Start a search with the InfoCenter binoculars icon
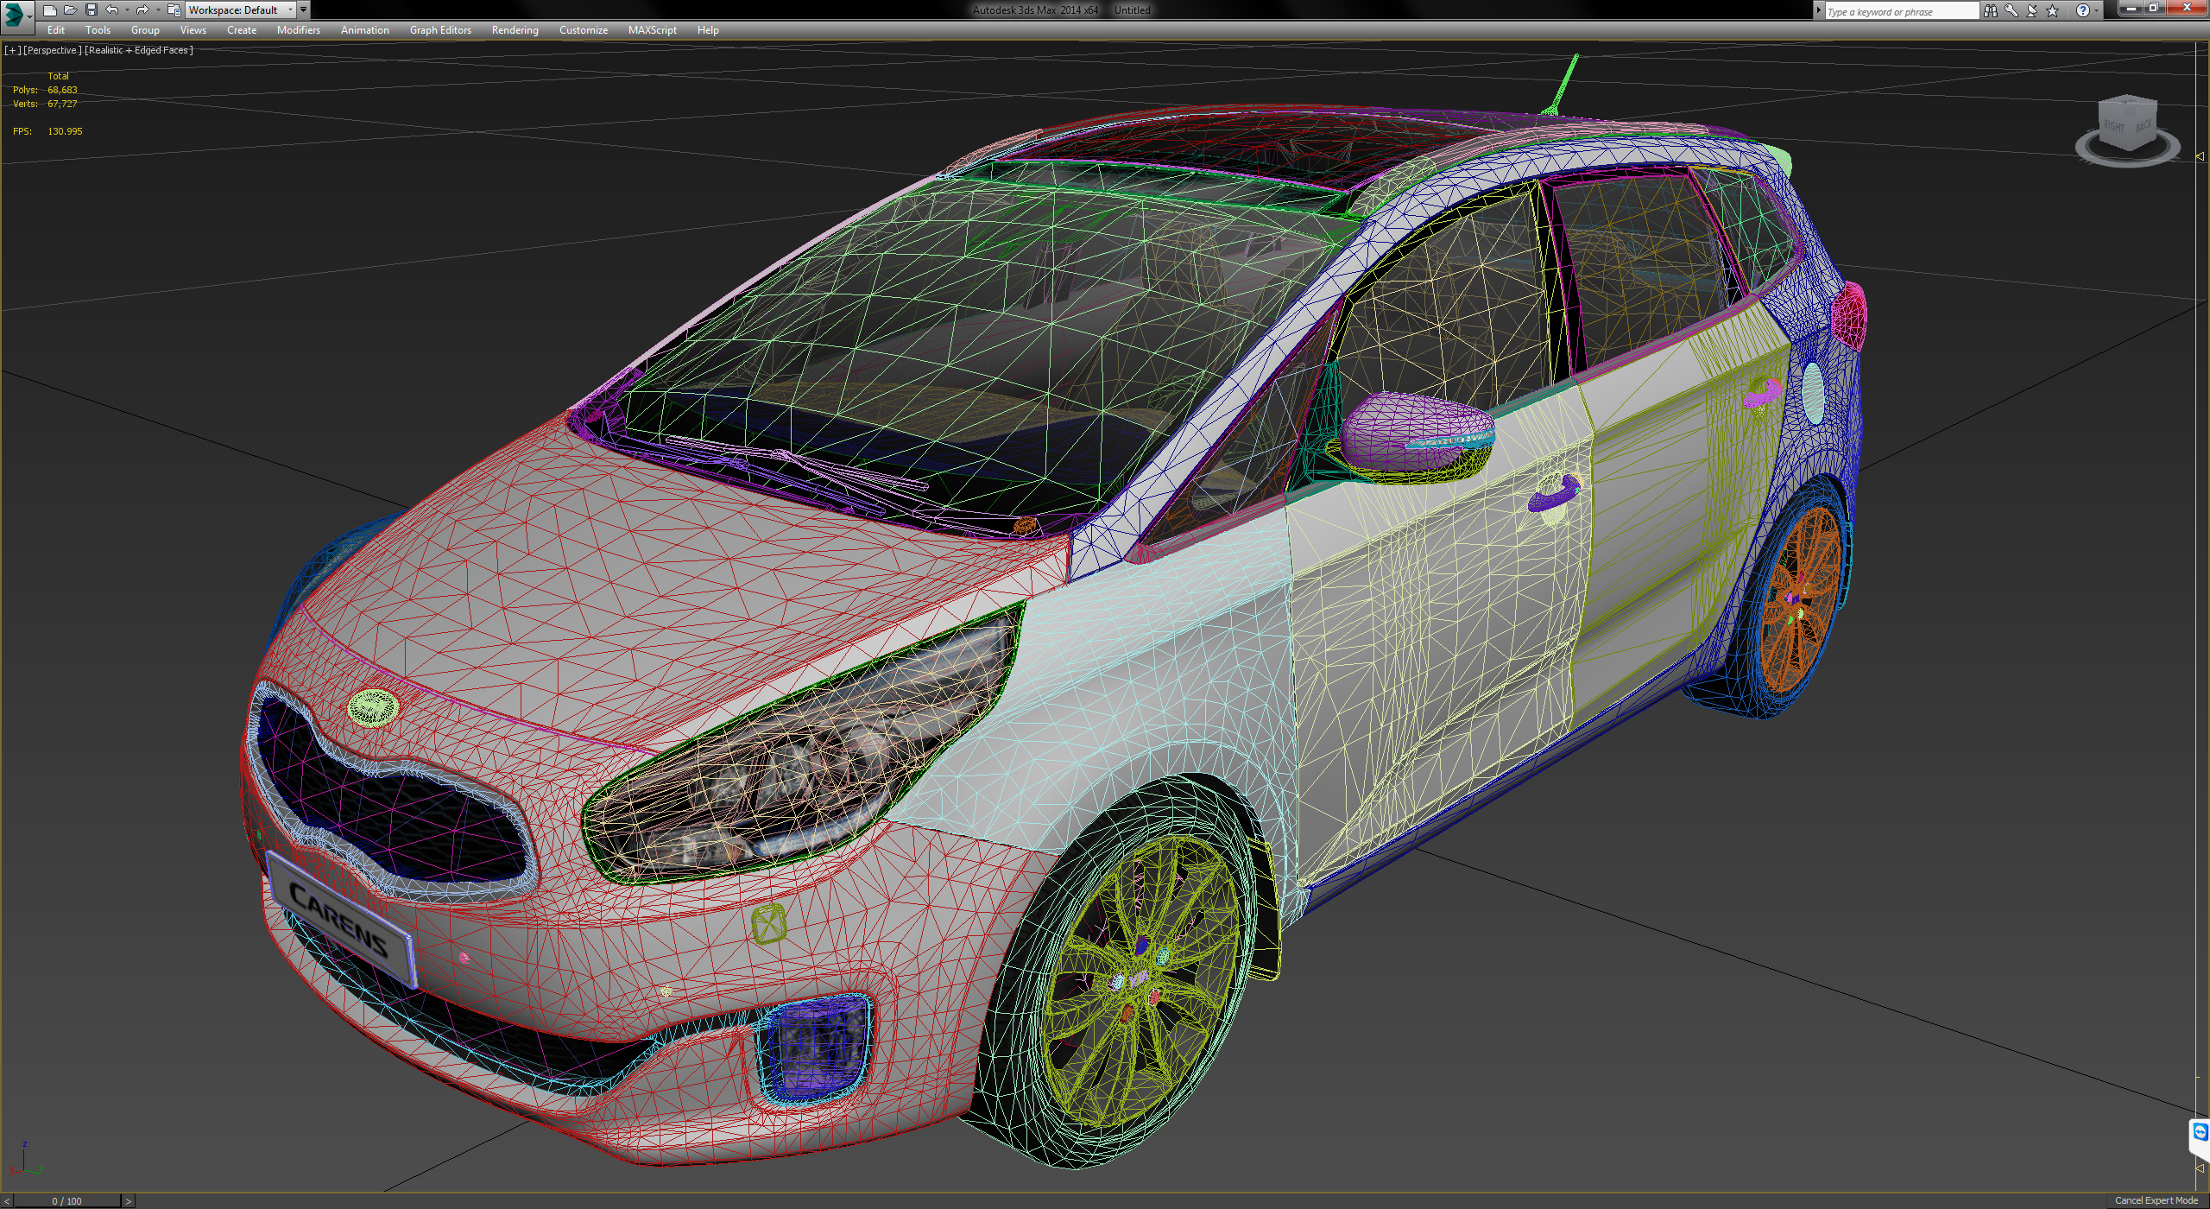This screenshot has width=2210, height=1209. [1992, 10]
